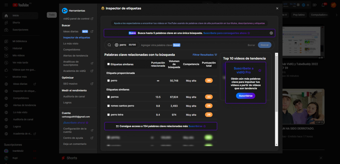The width and height of the screenshot is (340, 164).
Task: Click external link icon beside SEO masivo
Action: click(92, 84)
